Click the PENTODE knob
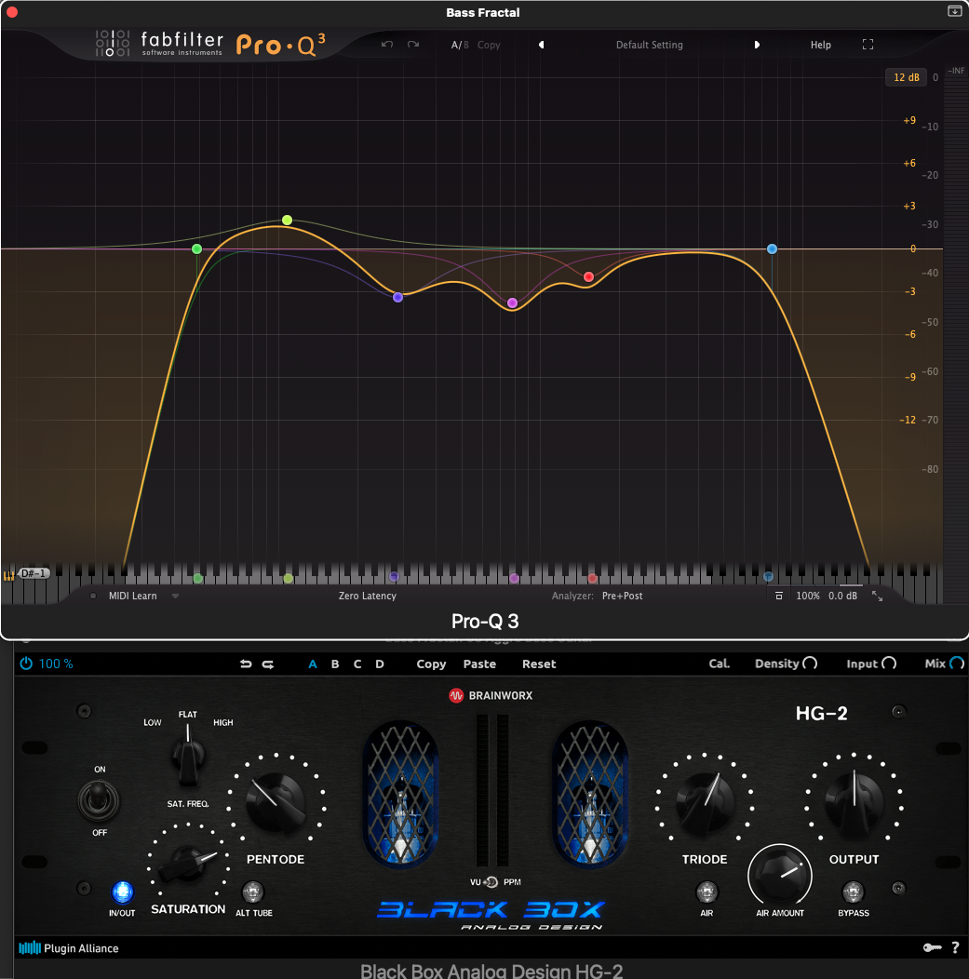 tap(276, 802)
